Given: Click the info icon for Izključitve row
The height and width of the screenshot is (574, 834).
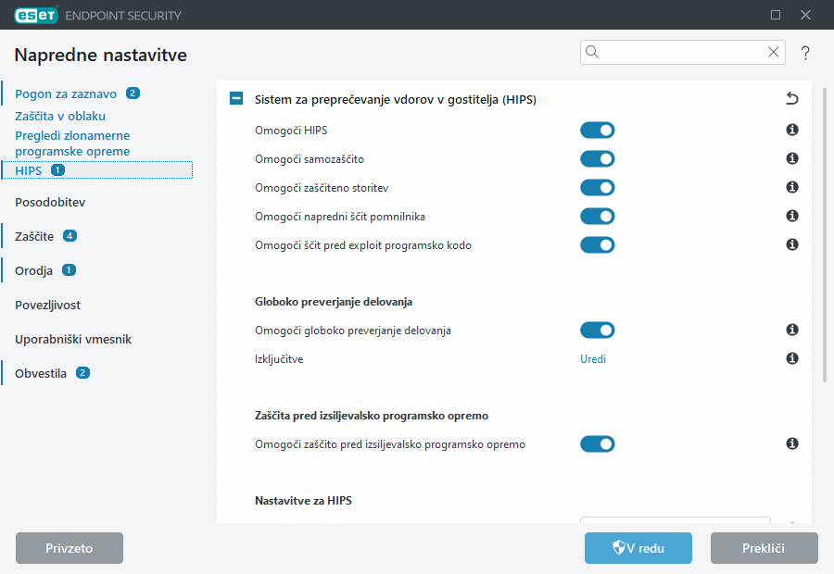Looking at the screenshot, I should 792,358.
